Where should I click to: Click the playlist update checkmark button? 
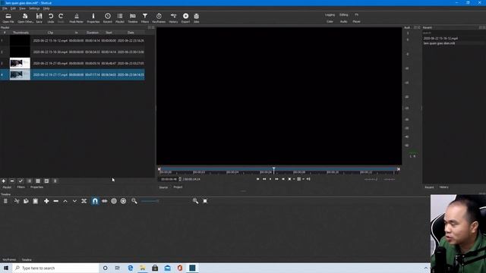click(21, 180)
